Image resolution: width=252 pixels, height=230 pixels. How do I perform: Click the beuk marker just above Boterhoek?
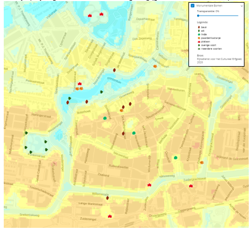(x=87, y=102)
